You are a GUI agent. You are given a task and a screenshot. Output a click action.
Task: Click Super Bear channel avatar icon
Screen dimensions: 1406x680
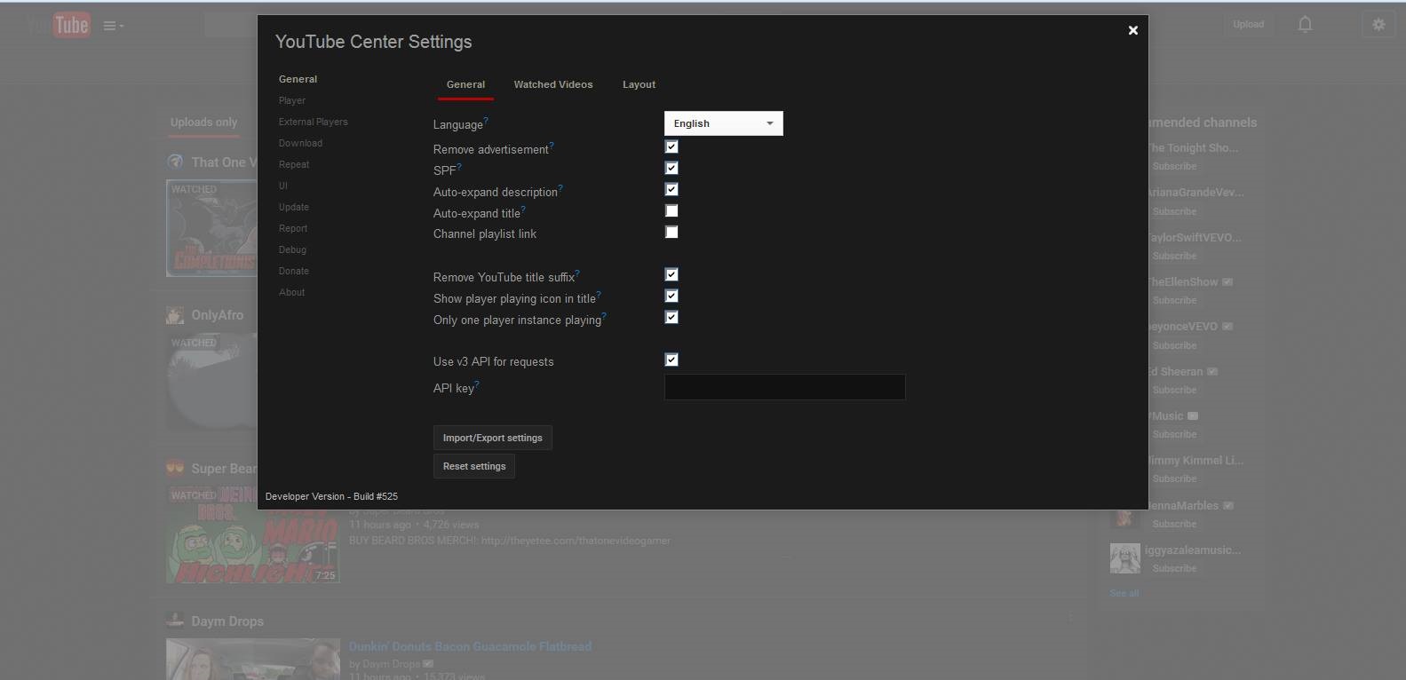(175, 468)
